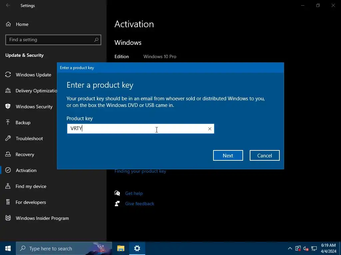Cancel the product key dialog
341x255 pixels.
264,155
